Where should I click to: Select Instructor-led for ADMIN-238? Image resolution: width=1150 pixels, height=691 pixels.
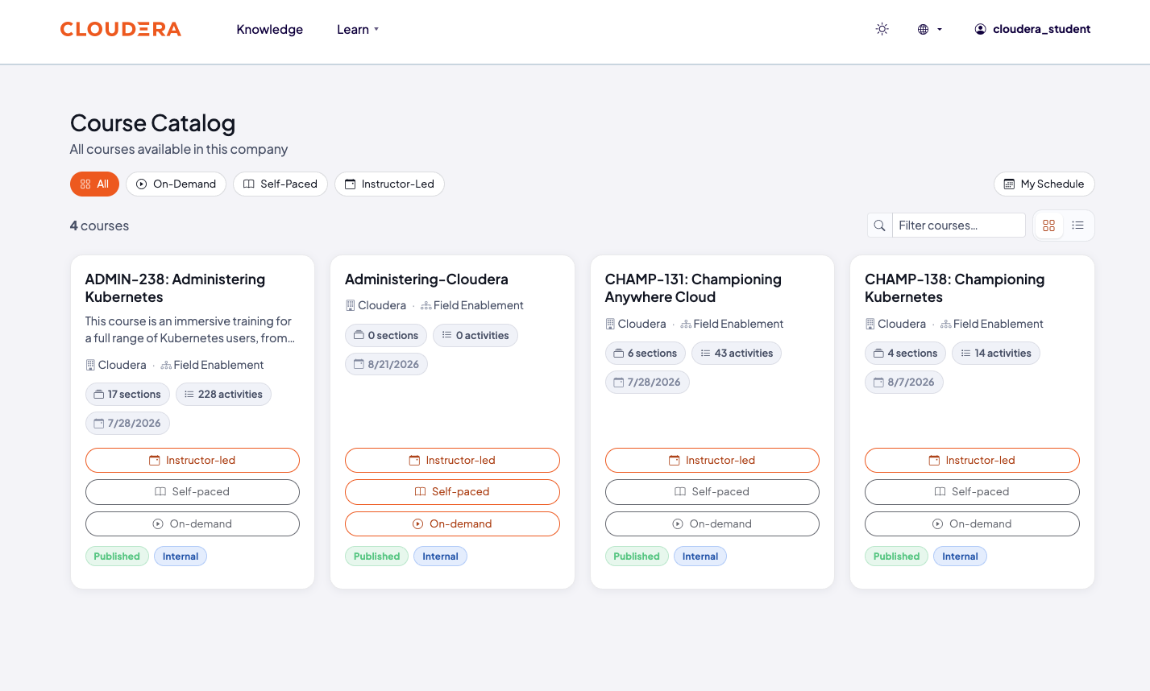193,460
